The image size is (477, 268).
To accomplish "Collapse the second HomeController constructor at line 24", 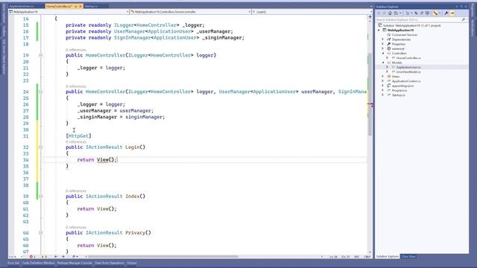I will (40, 92).
